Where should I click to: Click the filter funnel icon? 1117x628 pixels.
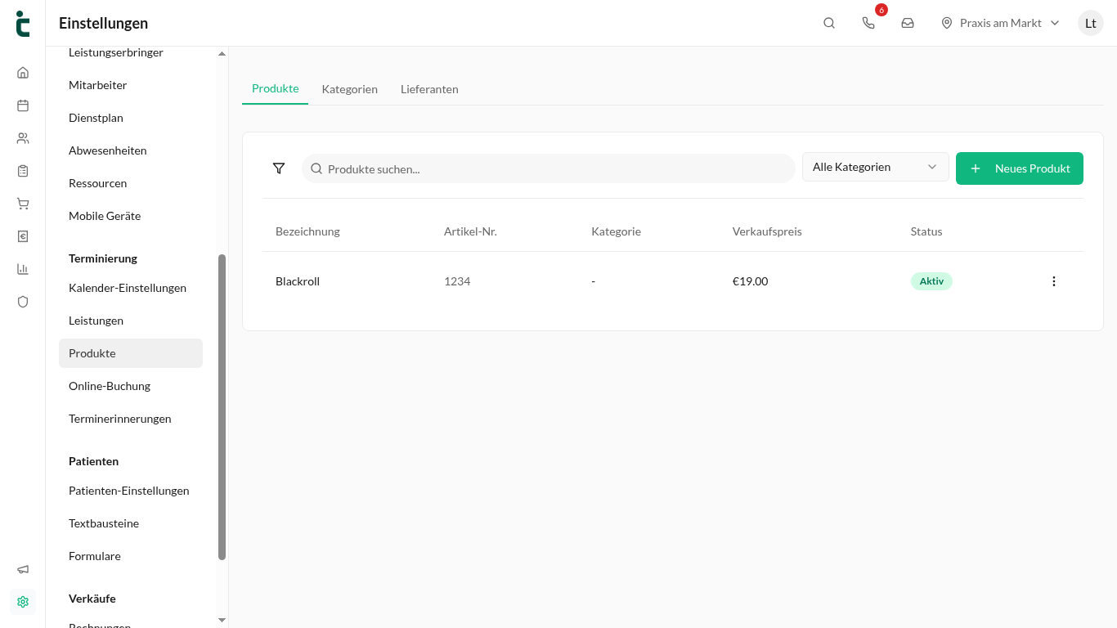pos(279,168)
